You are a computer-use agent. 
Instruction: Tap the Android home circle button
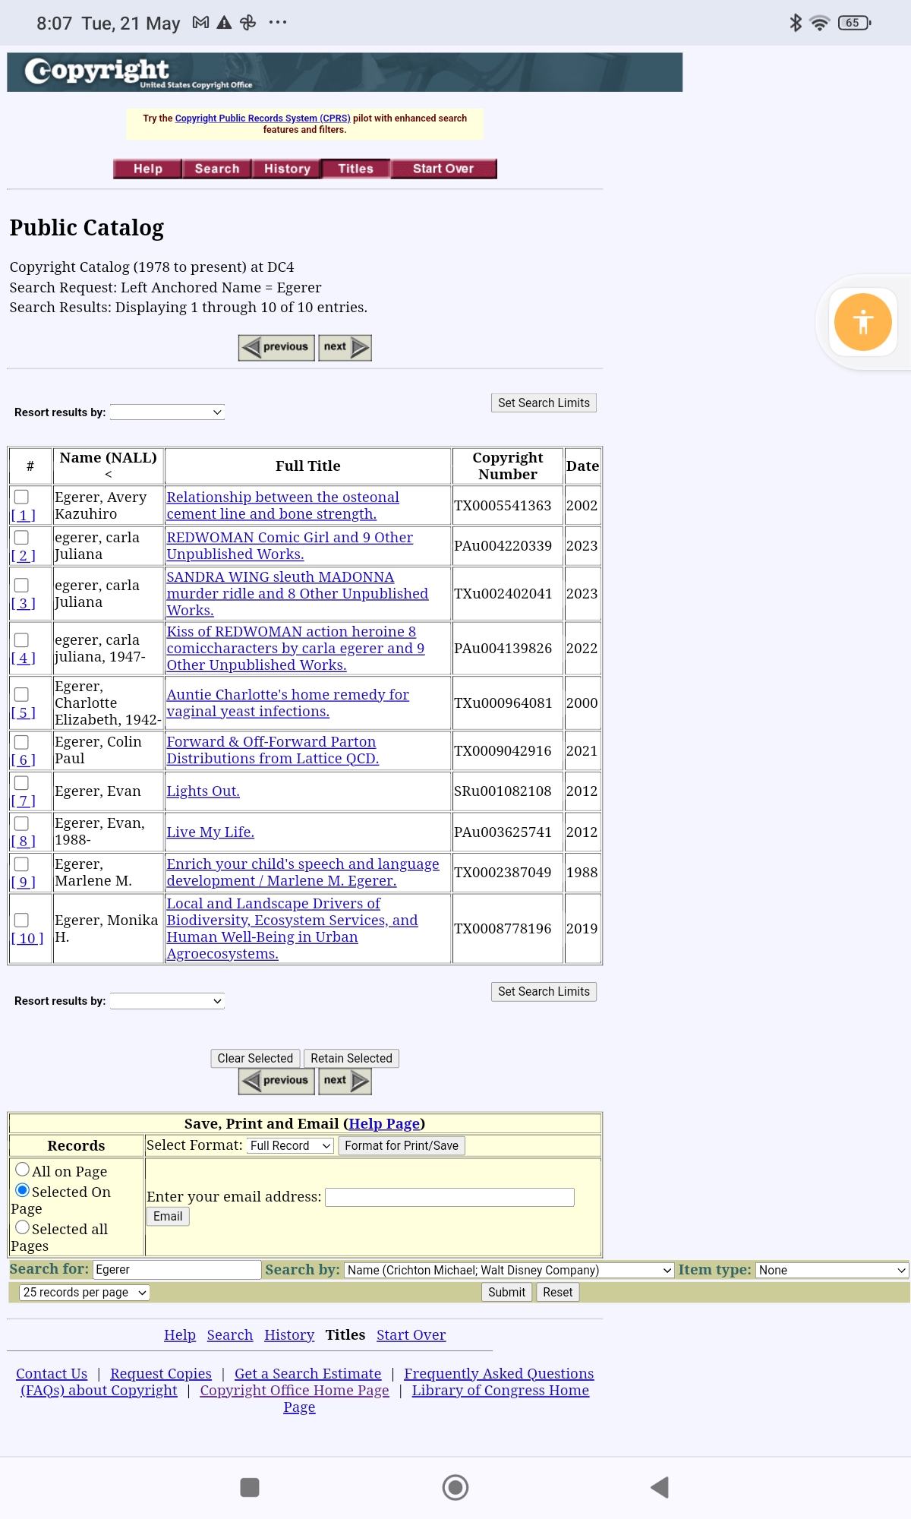coord(455,1487)
